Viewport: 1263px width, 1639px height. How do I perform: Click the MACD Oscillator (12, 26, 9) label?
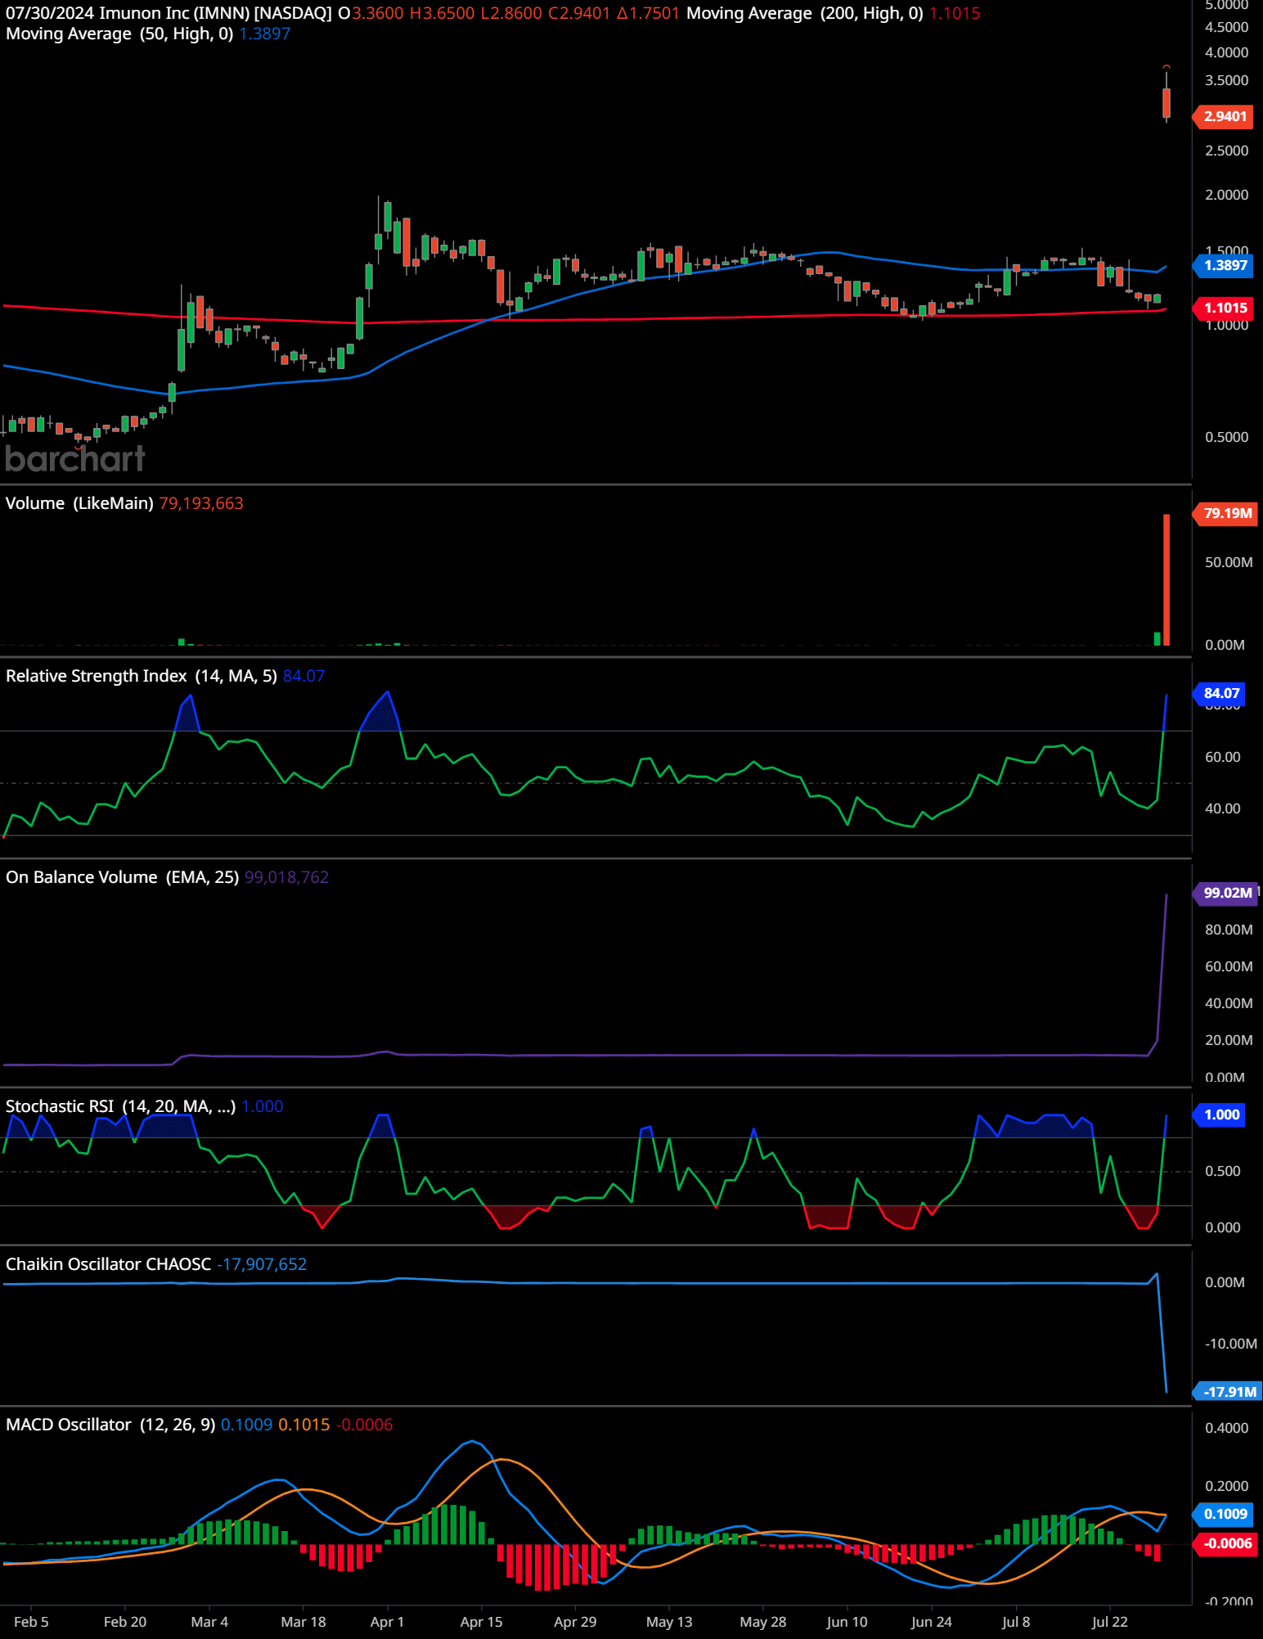(110, 1425)
